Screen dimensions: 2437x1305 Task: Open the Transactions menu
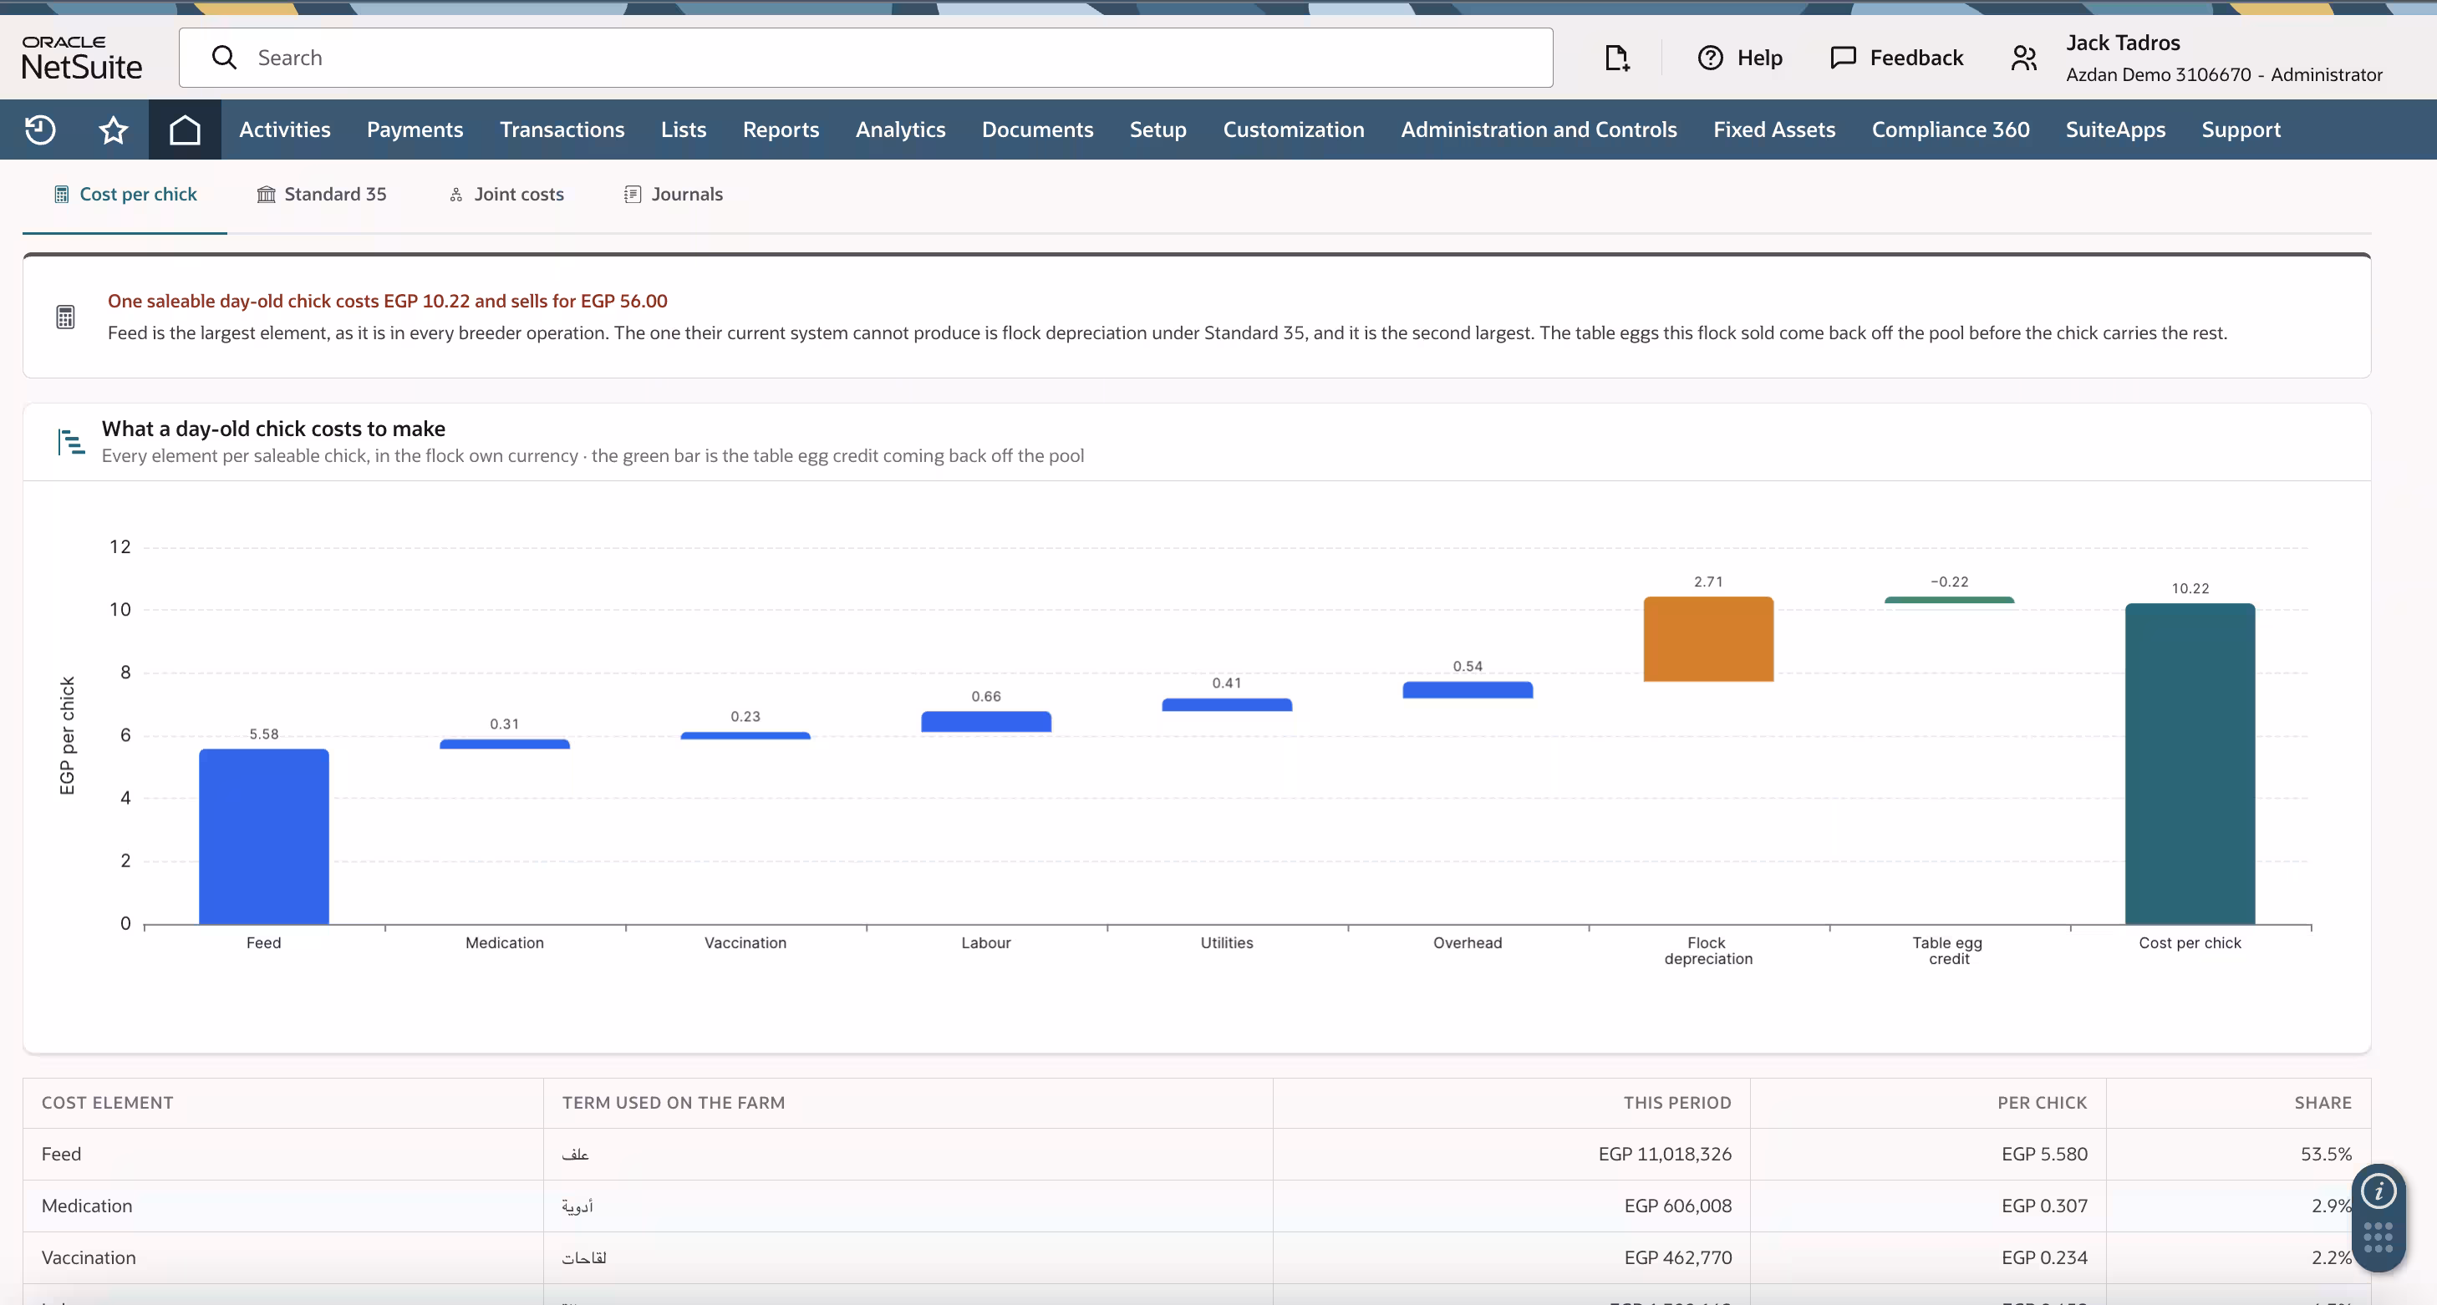(562, 129)
